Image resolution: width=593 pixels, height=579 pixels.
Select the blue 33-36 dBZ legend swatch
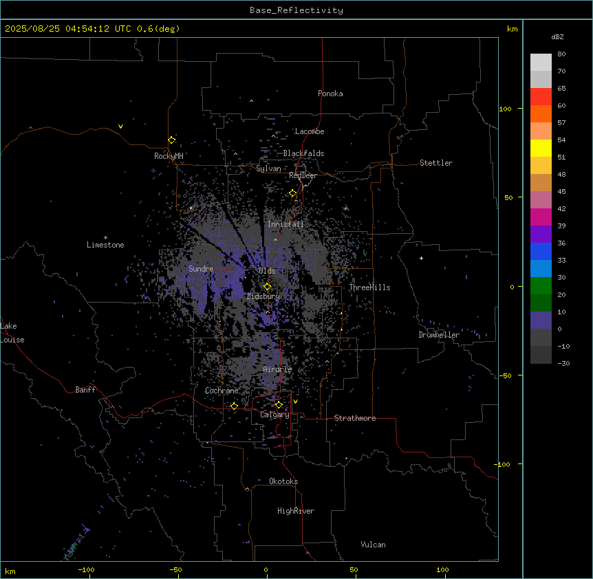click(541, 251)
